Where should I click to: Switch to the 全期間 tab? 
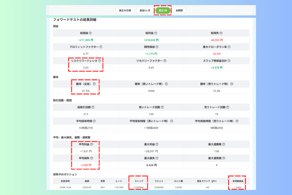[179, 10]
